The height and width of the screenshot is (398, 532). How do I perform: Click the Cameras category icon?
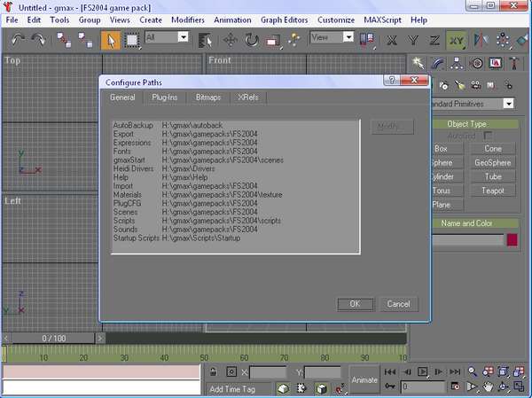(x=473, y=85)
